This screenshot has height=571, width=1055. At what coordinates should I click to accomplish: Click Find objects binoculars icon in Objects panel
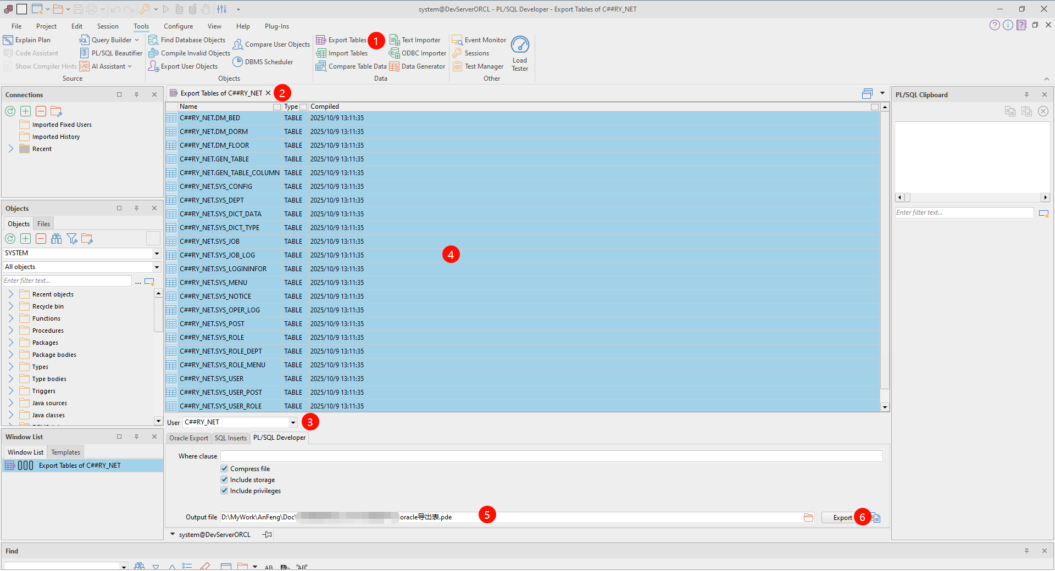56,239
